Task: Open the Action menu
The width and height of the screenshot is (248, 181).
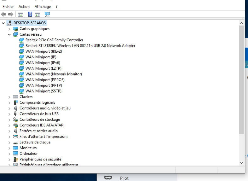Action: click(24, 6)
